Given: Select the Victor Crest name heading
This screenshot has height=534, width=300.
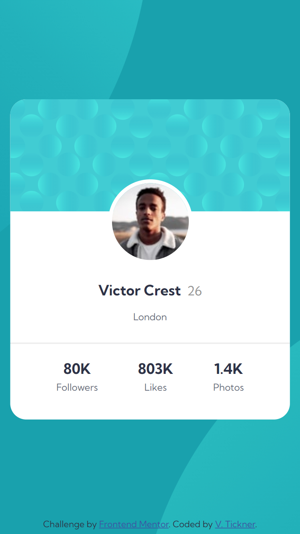Looking at the screenshot, I should coord(140,291).
